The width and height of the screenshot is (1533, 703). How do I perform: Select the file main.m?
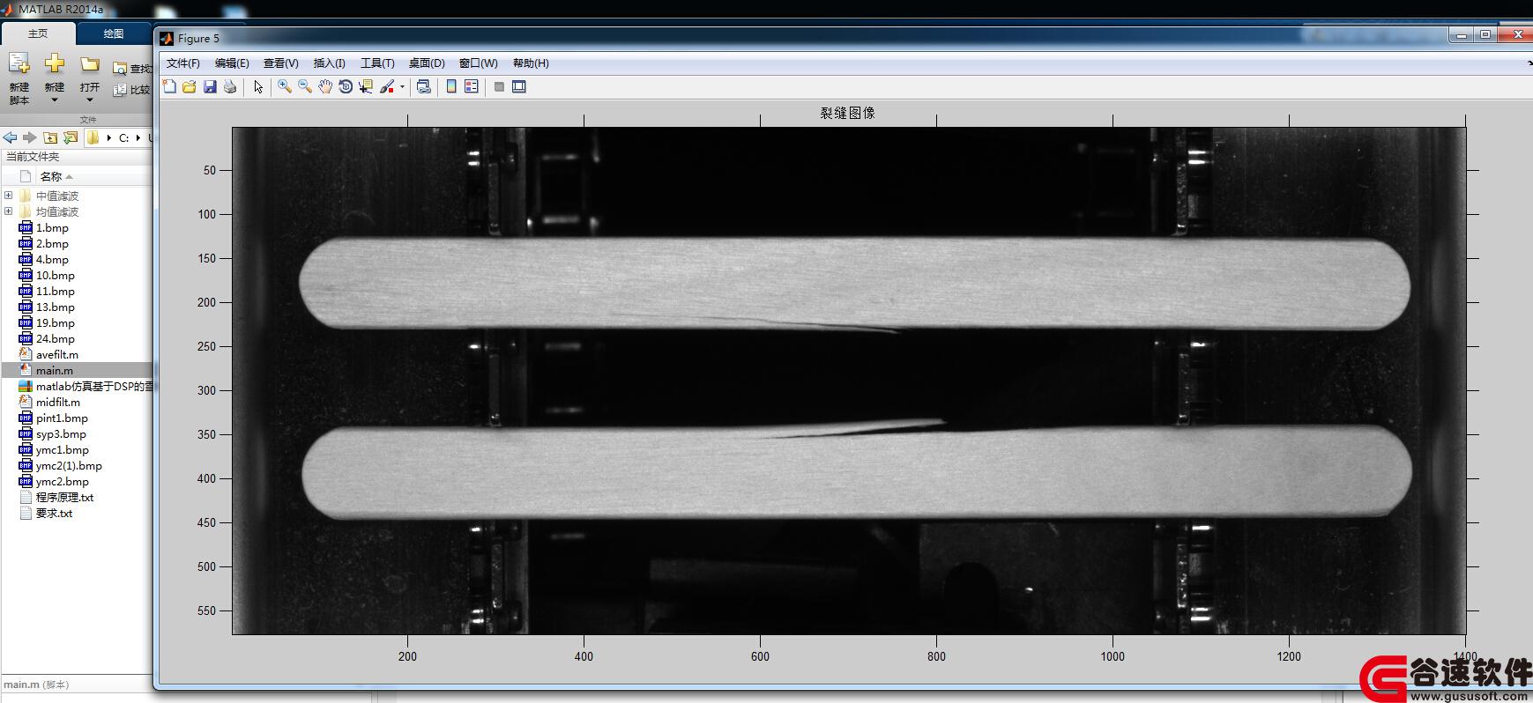[x=55, y=371]
